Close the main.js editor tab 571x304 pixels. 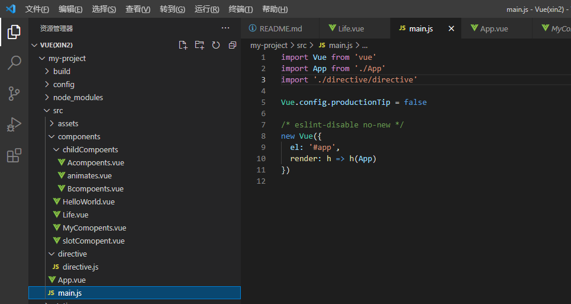pos(451,28)
